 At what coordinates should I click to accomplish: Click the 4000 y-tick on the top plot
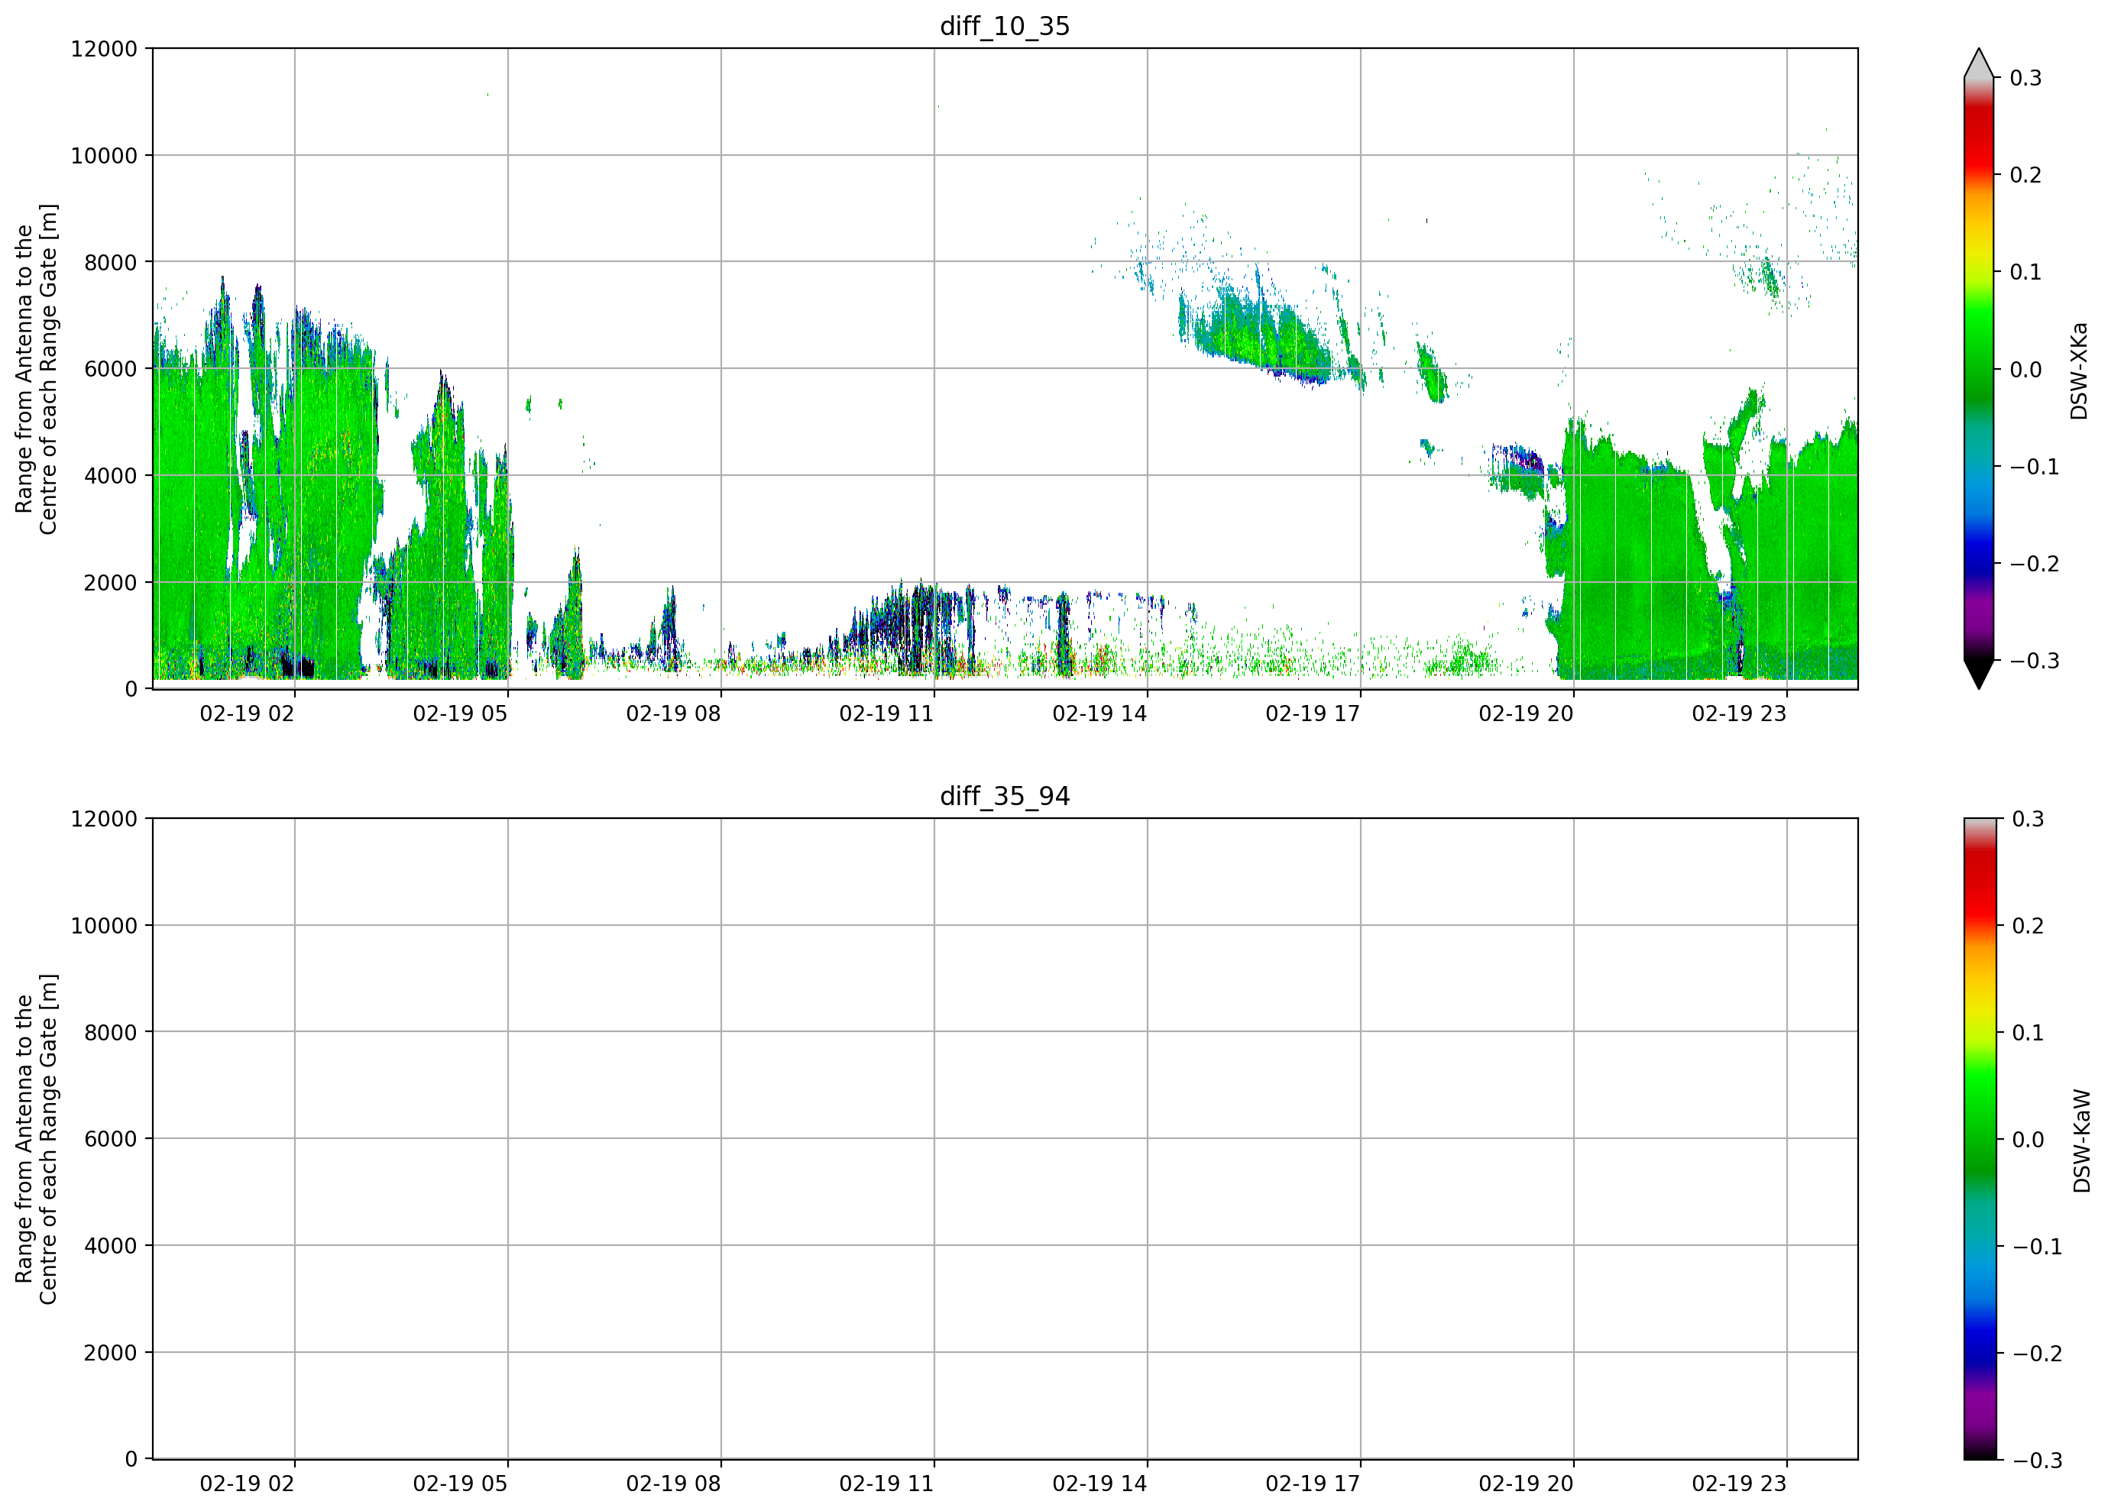[x=111, y=476]
